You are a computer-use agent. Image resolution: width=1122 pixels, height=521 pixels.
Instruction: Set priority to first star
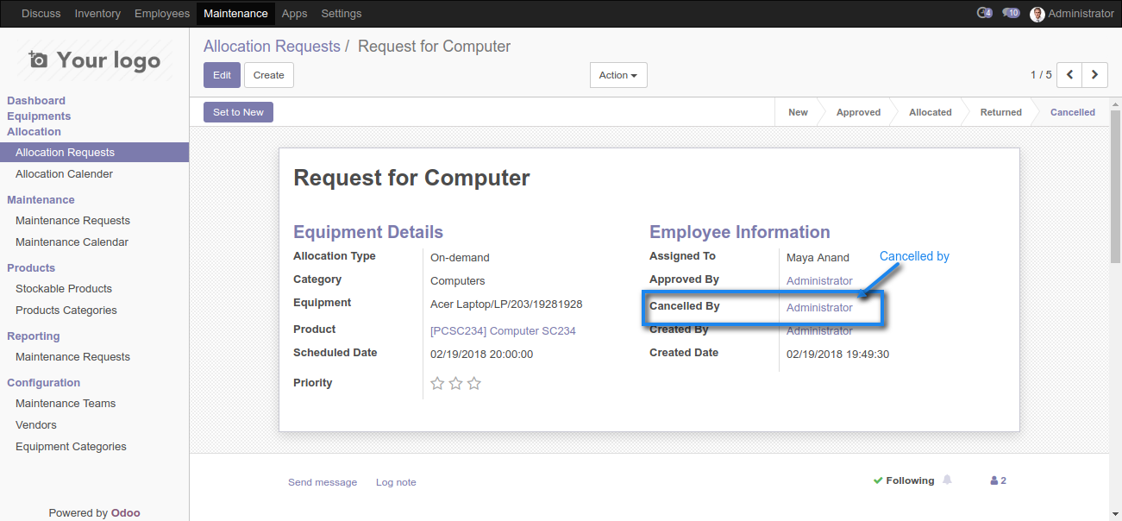click(437, 383)
